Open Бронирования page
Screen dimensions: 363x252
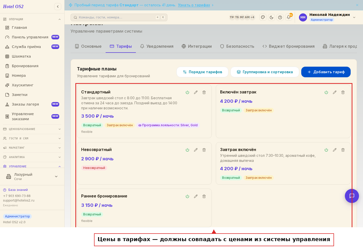click(32, 66)
